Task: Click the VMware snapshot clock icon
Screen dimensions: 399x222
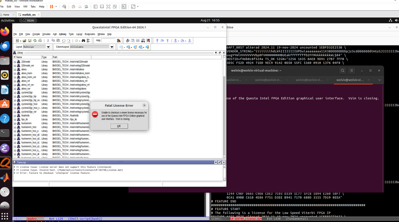Action: pos(73,7)
